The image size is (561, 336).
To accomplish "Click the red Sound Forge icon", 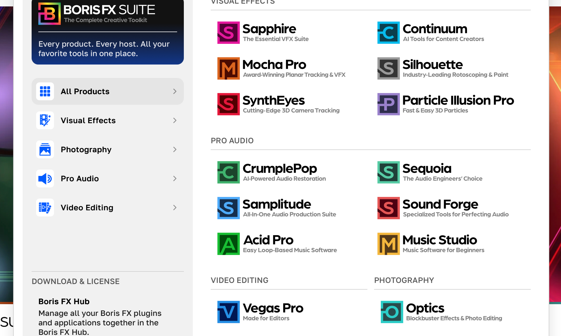I will 388,208.
